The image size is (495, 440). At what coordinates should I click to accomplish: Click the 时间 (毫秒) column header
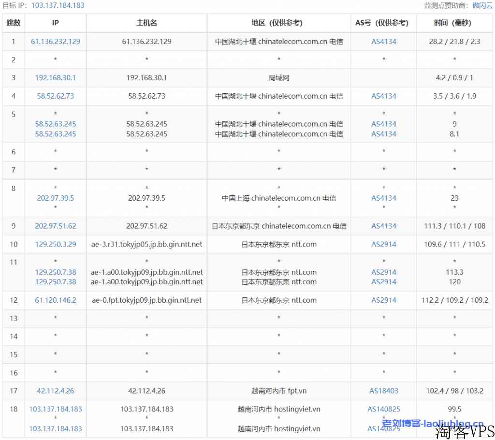[454, 23]
